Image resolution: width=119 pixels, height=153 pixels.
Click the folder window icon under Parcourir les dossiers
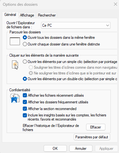pos(15,41)
